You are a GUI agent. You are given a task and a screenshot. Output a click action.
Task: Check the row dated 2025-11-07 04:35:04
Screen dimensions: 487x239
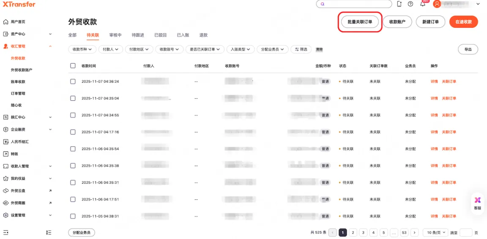73,98
